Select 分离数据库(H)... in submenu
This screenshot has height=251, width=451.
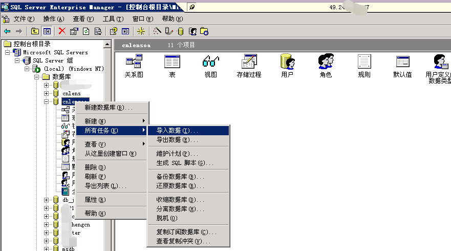[188, 208]
